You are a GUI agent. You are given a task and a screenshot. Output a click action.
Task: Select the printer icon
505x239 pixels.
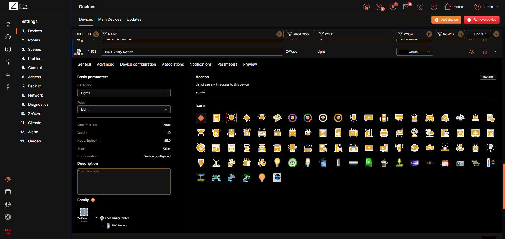click(384, 133)
